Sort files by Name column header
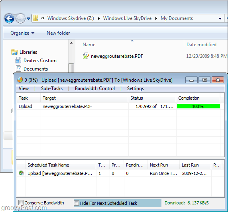Screen dimensions: 228x212 click(89, 45)
